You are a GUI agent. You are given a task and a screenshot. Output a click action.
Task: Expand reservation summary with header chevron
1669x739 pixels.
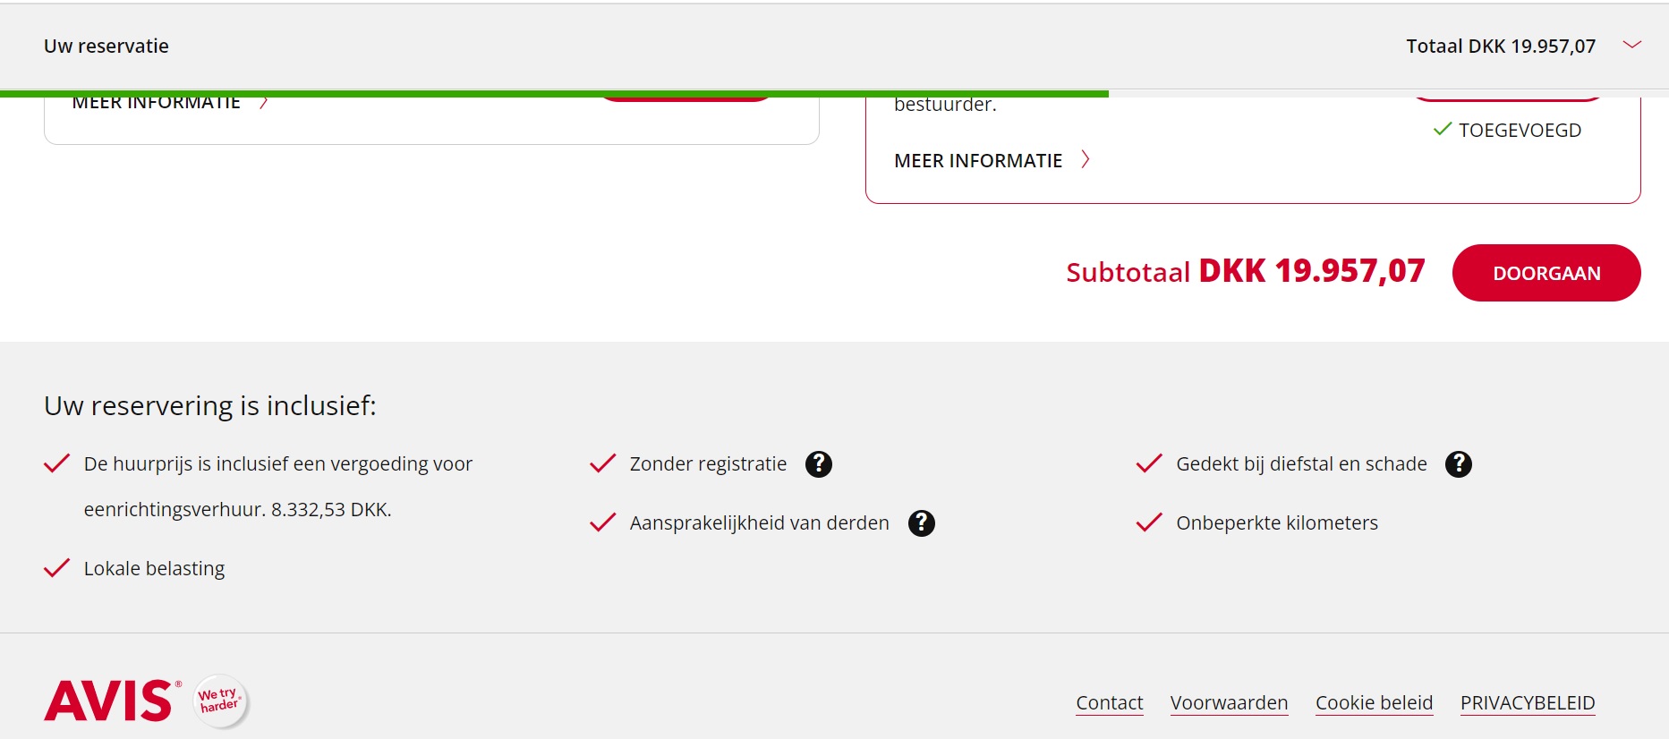pyautogui.click(x=1631, y=45)
